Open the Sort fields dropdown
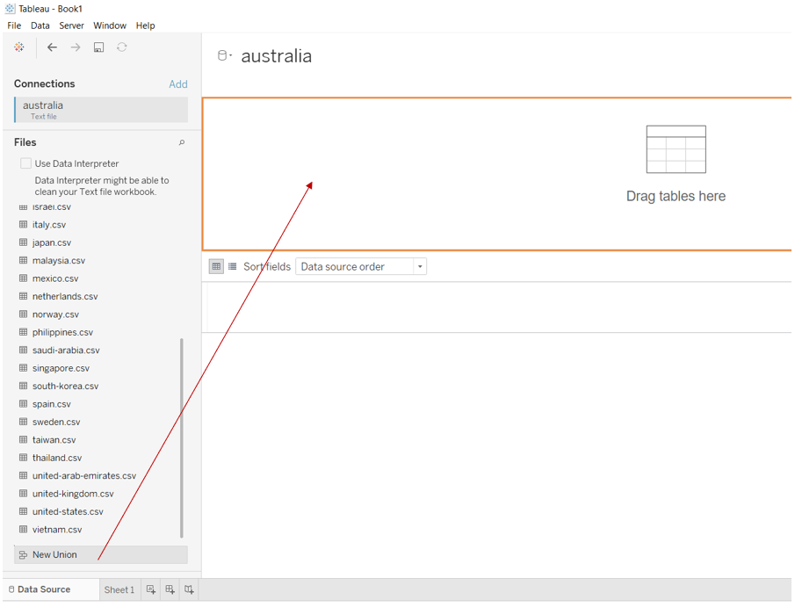The width and height of the screenshot is (795, 607). (361, 266)
